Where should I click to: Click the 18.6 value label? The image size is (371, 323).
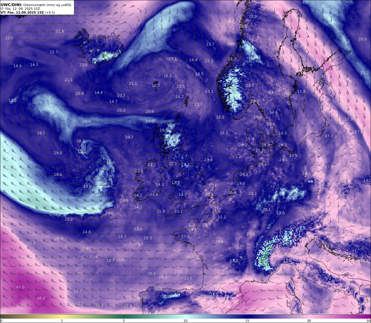coord(58,175)
